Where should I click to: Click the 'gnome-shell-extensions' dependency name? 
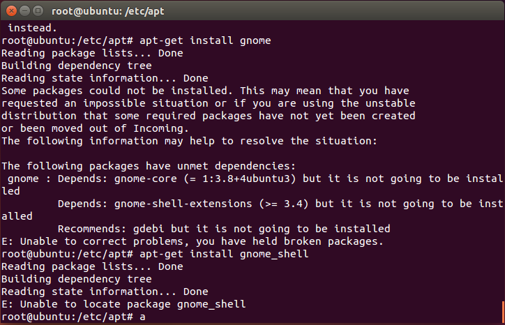click(x=183, y=204)
